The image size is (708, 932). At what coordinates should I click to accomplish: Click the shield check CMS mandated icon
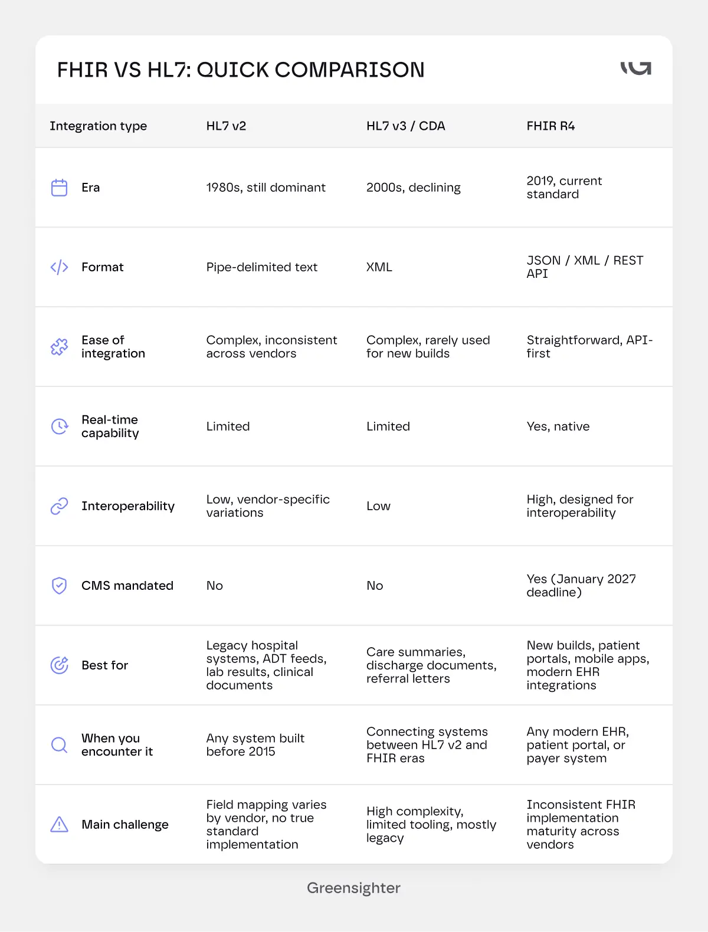pos(60,586)
